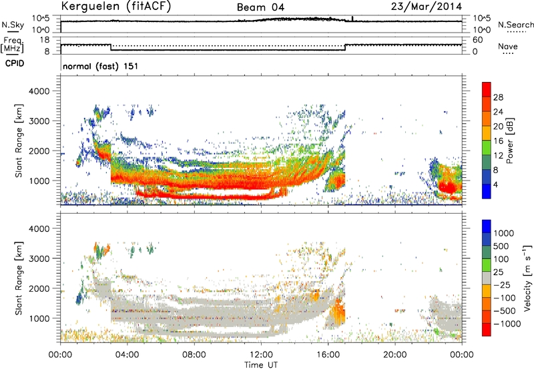
Task: Click the 12:00 time axis tick label
Action: pyautogui.click(x=261, y=355)
